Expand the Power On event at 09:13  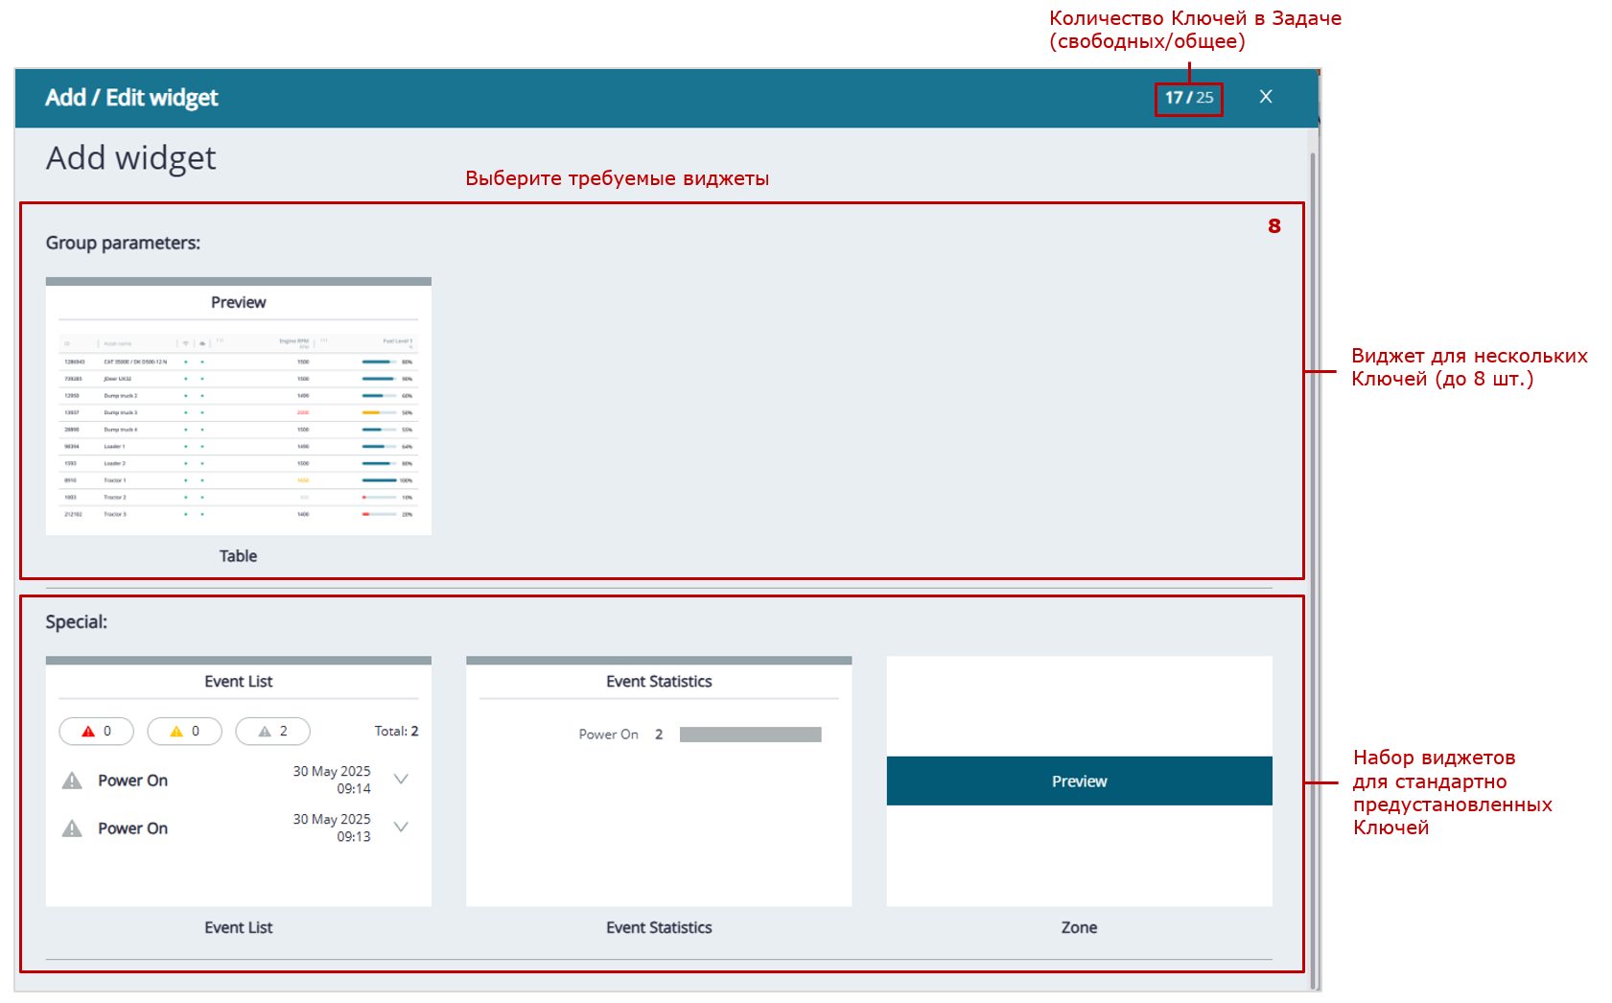click(401, 828)
